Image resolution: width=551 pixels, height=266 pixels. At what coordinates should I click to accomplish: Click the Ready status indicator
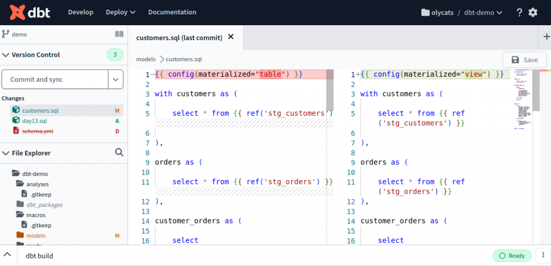click(512, 256)
